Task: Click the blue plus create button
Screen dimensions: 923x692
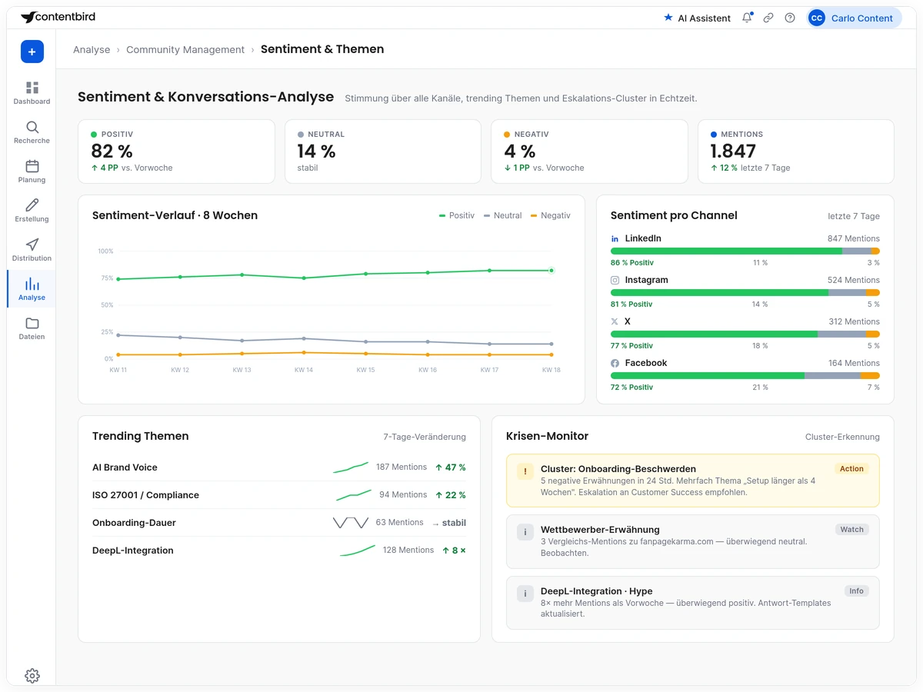Action: (32, 52)
